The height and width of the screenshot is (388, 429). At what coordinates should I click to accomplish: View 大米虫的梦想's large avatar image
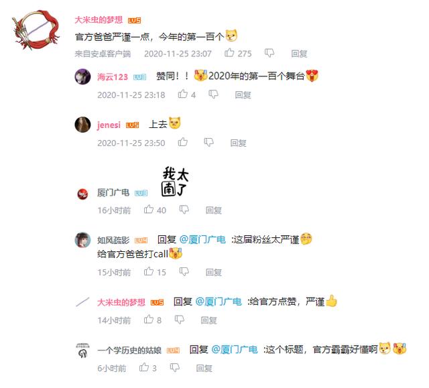(36, 30)
